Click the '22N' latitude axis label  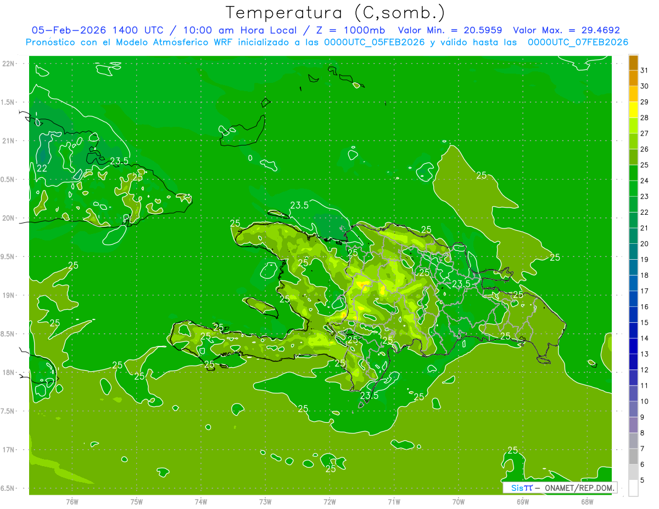click(x=9, y=63)
